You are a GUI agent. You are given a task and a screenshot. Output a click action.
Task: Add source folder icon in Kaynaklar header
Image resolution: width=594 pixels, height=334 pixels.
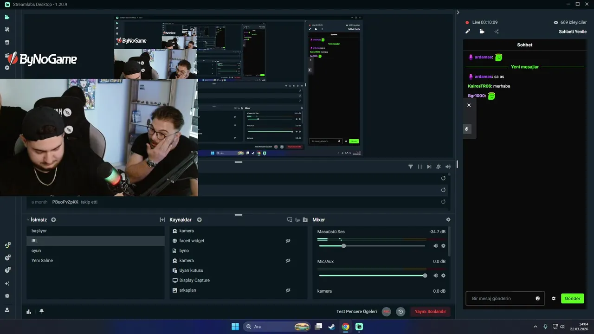click(305, 220)
